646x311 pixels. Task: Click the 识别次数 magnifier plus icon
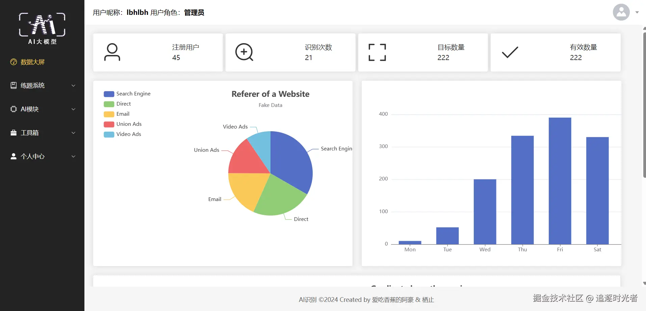point(244,52)
